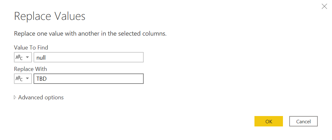Click the Replace Values dialog title

(x=50, y=16)
